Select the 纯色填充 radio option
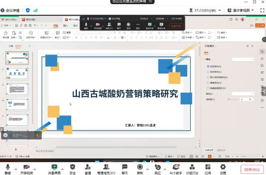The height and width of the screenshot is (175, 266). click(x=208, y=66)
